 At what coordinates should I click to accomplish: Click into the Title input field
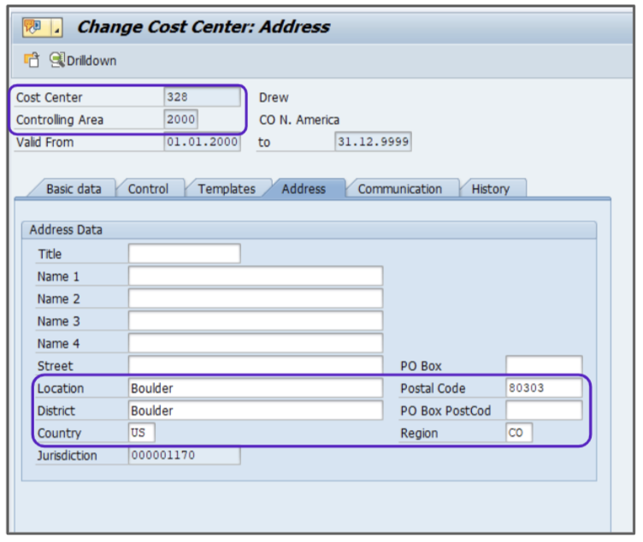(x=184, y=254)
